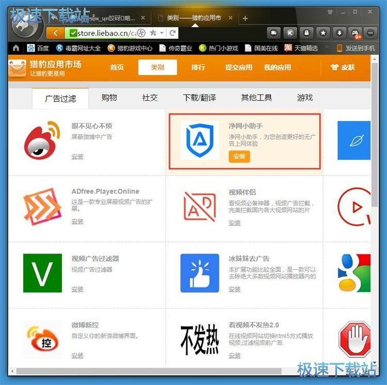387x385 pixels.
Task: Install the 看视频不发热2.0 extension
Action: click(234, 356)
